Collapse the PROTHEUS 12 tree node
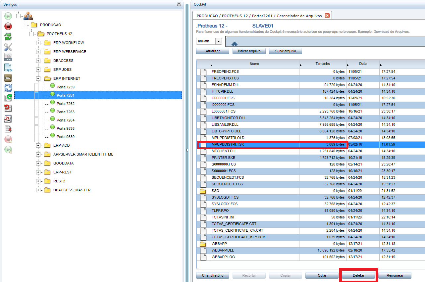Image resolution: width=425 pixels, height=282 pixels. pos(31,34)
